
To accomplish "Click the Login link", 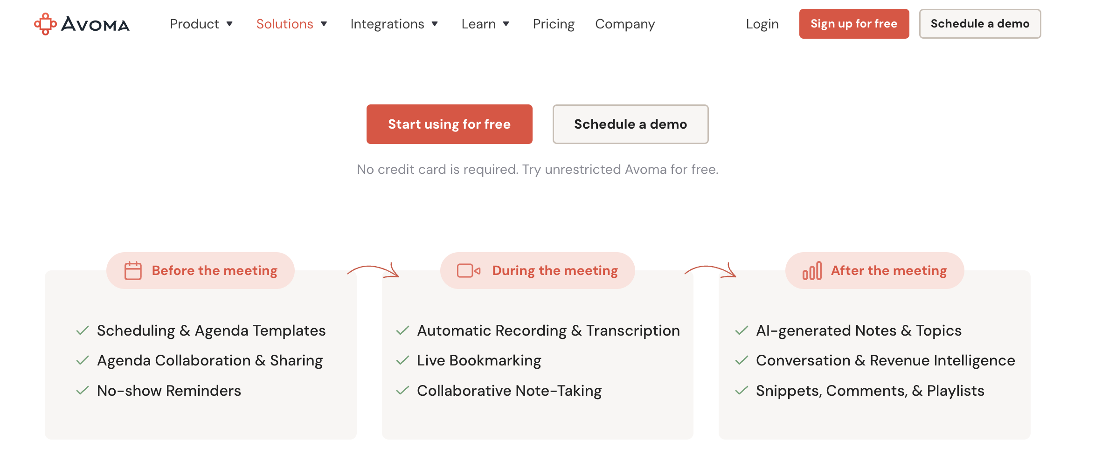I will (x=762, y=24).
